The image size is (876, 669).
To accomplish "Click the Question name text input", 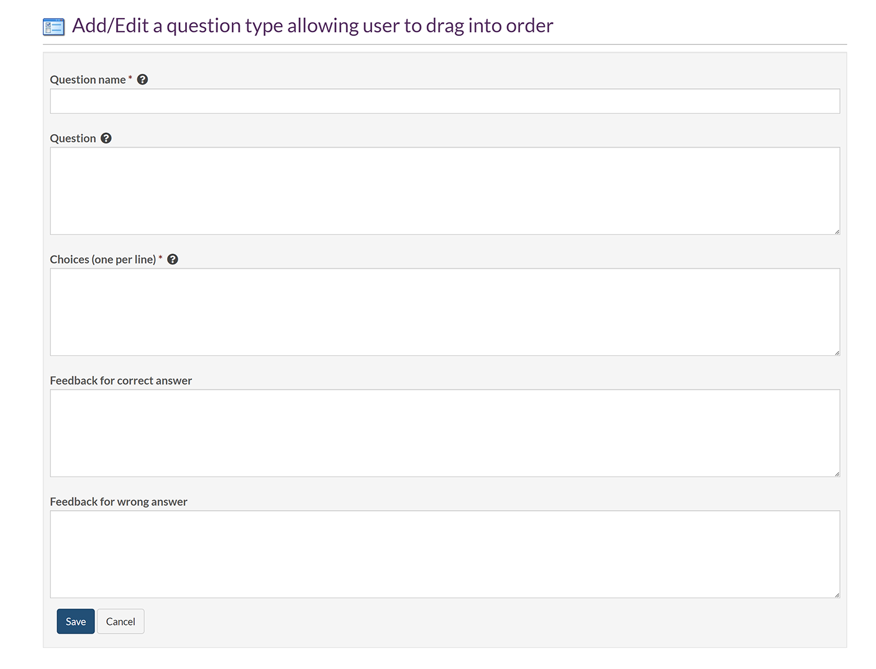I will (x=444, y=101).
